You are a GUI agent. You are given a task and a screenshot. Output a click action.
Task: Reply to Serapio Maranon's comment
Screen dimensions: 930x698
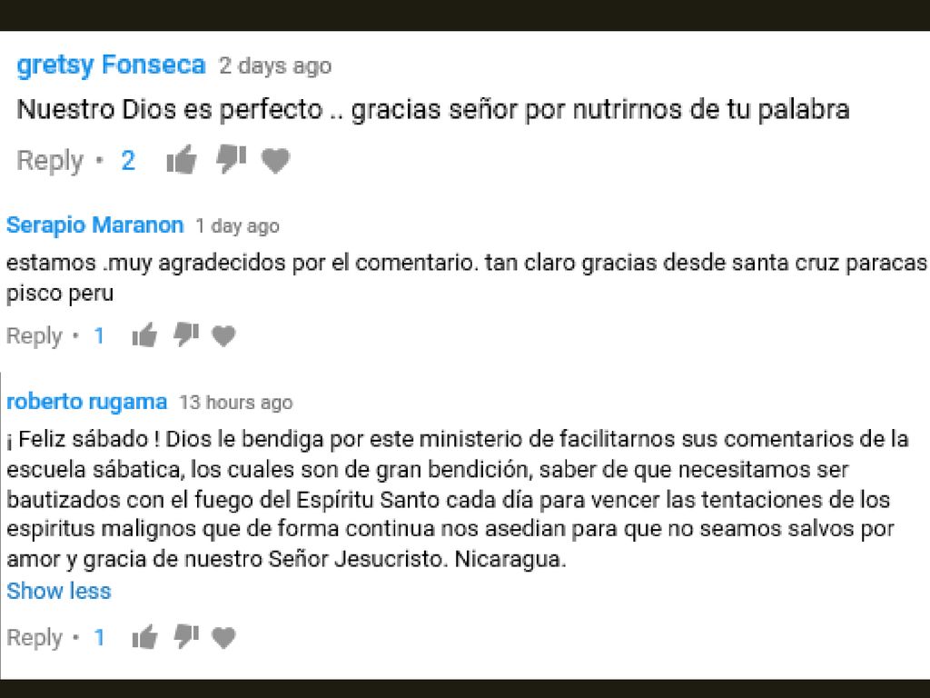pos(34,336)
